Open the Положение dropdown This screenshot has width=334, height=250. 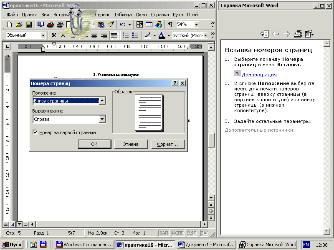[x=102, y=101]
